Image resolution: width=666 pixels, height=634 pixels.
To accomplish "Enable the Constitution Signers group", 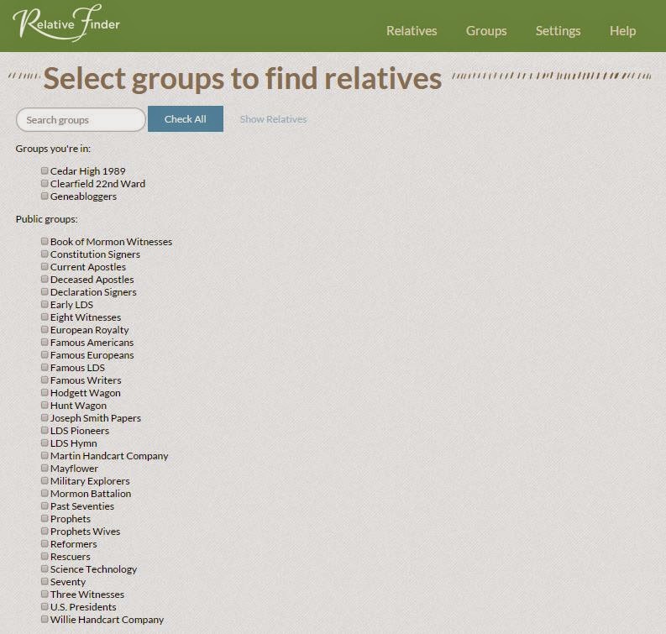I will tap(45, 254).
